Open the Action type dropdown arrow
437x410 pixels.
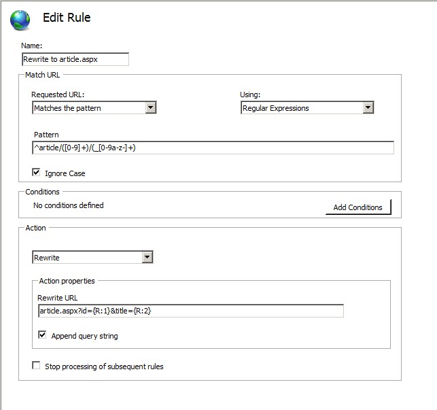tap(147, 257)
